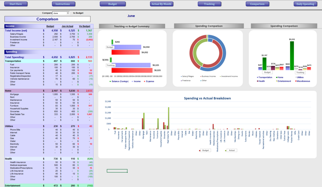This screenshot has height=187, width=322.
Task: Select the Freelance row label
Action: point(15,42)
